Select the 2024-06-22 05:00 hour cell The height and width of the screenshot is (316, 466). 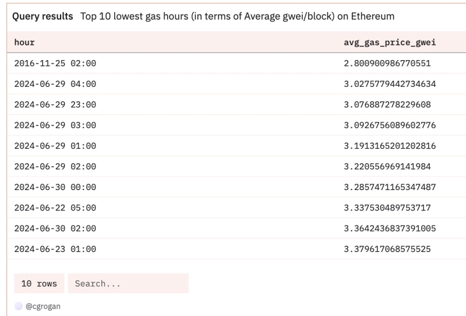tap(55, 208)
